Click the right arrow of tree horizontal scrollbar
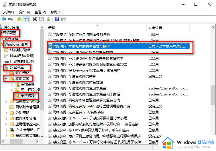Image resolution: width=216 pixels, height=151 pixels. [37, 141]
